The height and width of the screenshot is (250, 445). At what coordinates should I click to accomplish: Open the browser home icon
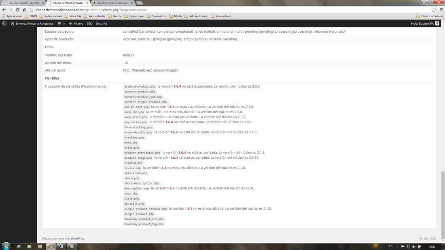(24, 10)
